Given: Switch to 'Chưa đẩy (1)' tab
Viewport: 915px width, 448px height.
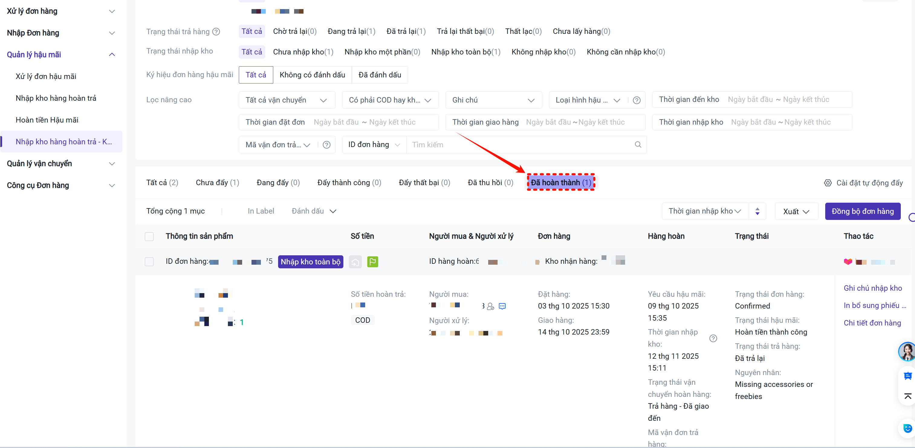Looking at the screenshot, I should click(x=217, y=183).
